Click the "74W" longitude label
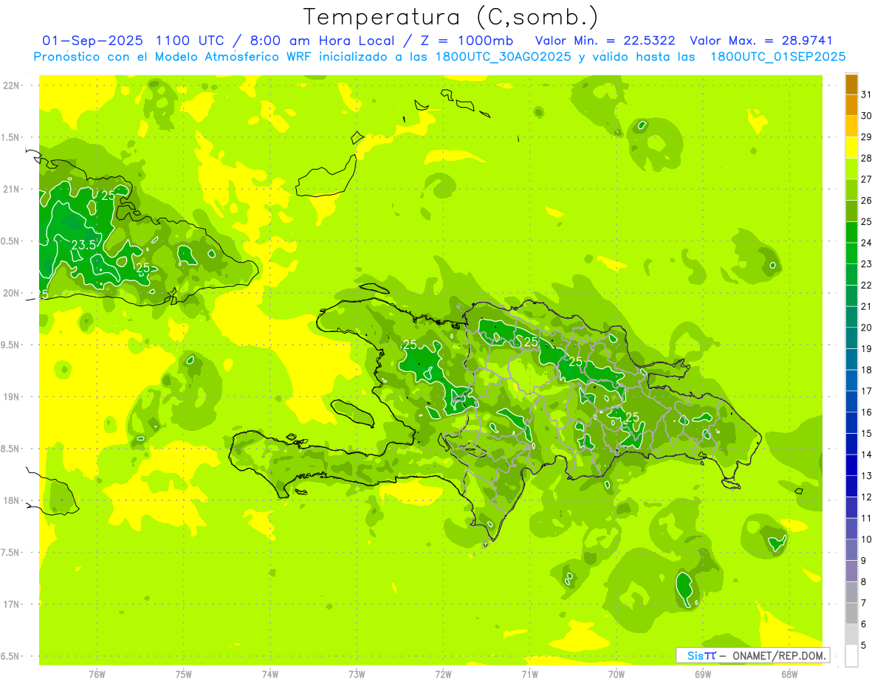This screenshot has height=684, width=886. (x=270, y=674)
